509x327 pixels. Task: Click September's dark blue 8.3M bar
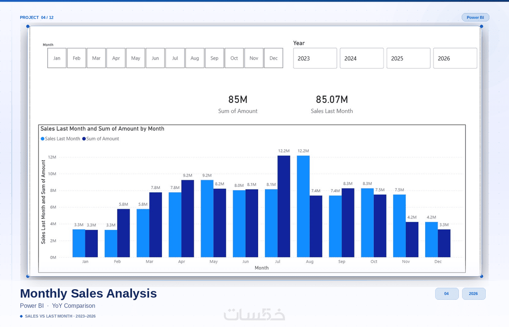coord(348,223)
